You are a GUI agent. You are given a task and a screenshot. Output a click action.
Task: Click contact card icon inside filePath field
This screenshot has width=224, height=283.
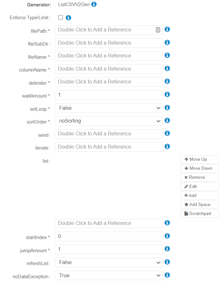[x=158, y=30]
